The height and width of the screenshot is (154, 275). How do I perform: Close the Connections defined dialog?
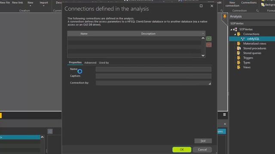click(212, 6)
